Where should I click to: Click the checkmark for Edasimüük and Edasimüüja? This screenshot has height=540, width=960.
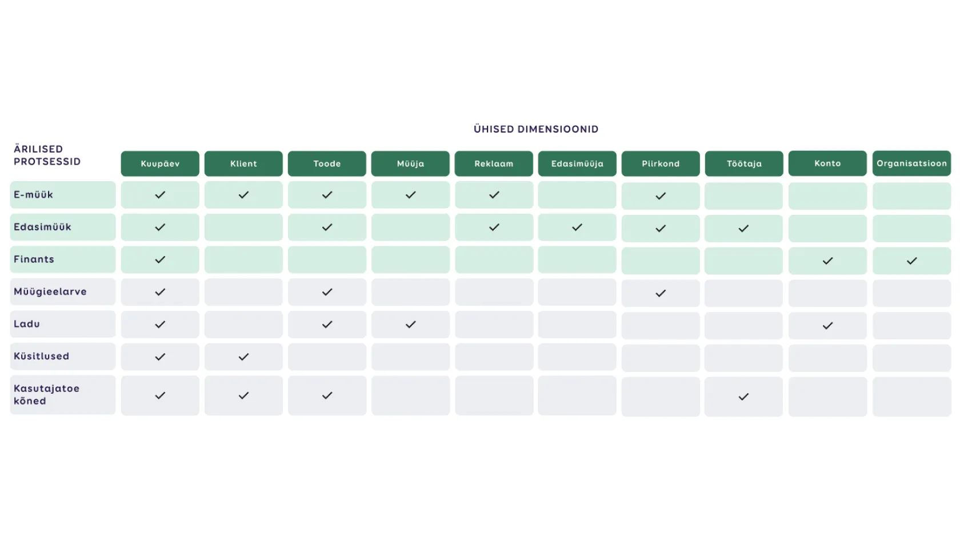[577, 227]
